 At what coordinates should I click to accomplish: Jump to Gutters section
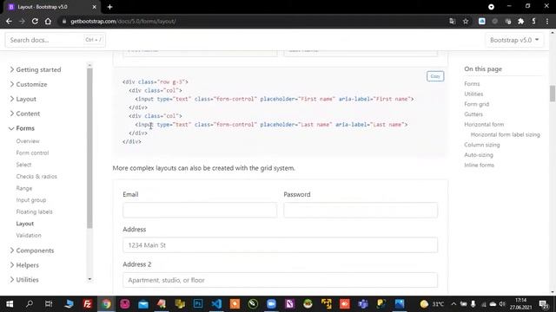[473, 114]
